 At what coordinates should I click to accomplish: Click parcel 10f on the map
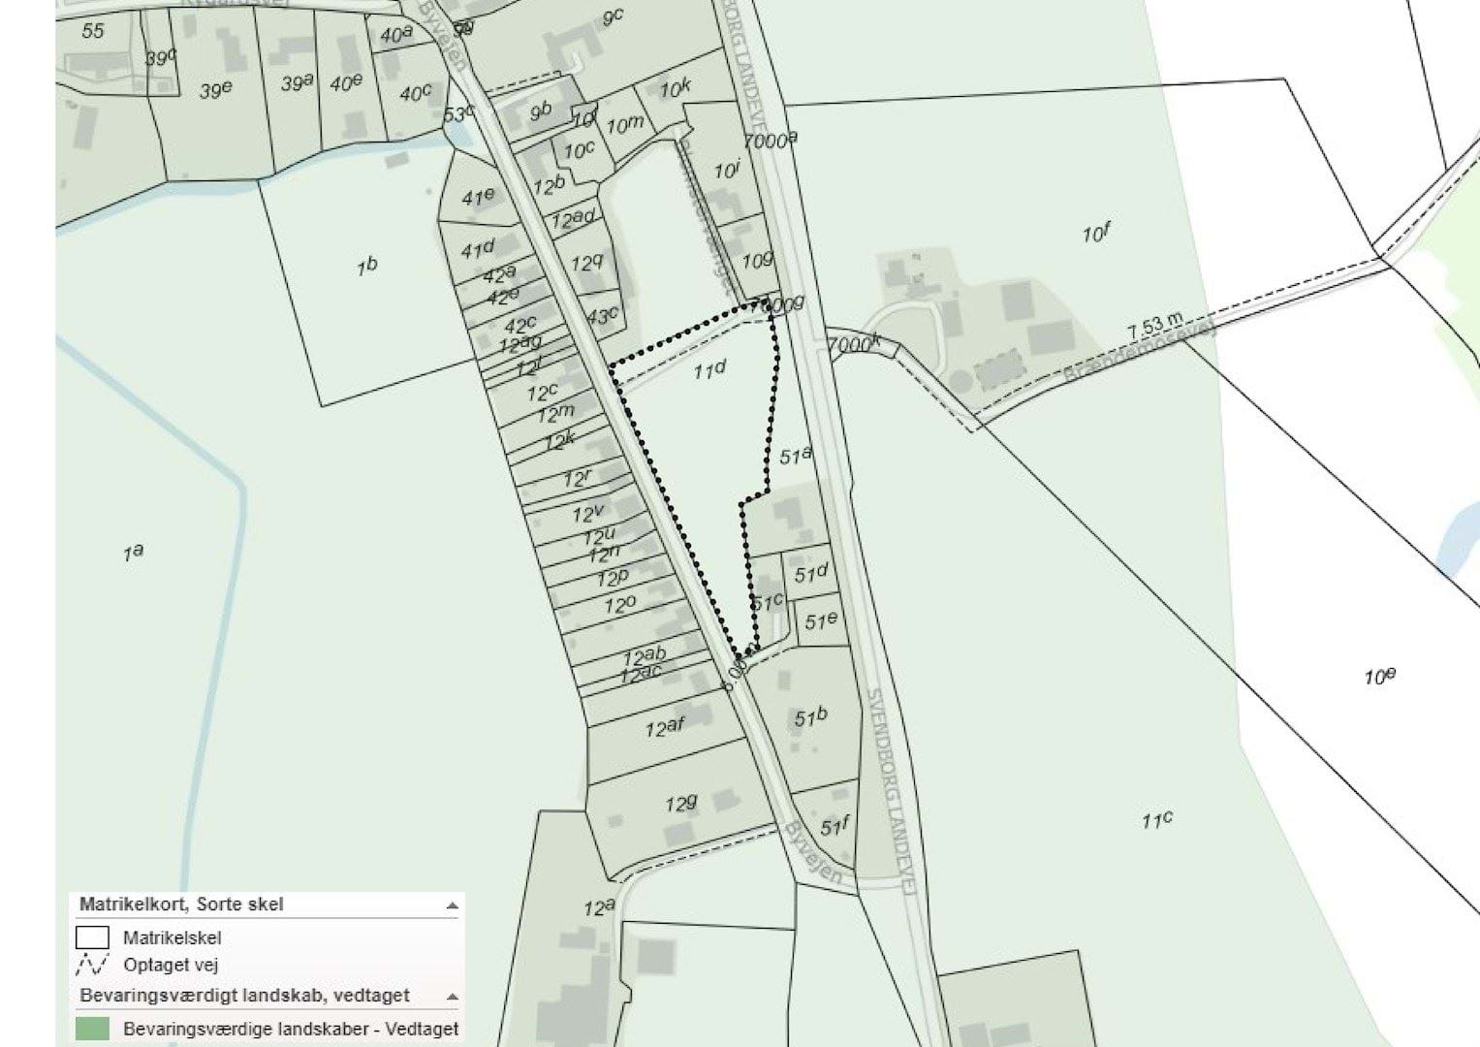(1096, 234)
